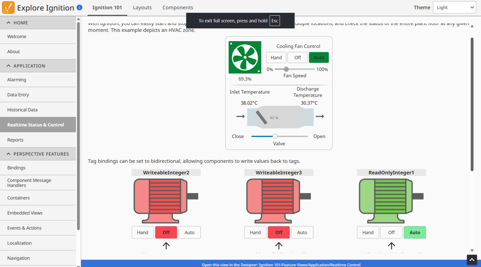Viewport: 481px width, 267px height.
Task: Switch to the Layouts tab
Action: tap(142, 7)
